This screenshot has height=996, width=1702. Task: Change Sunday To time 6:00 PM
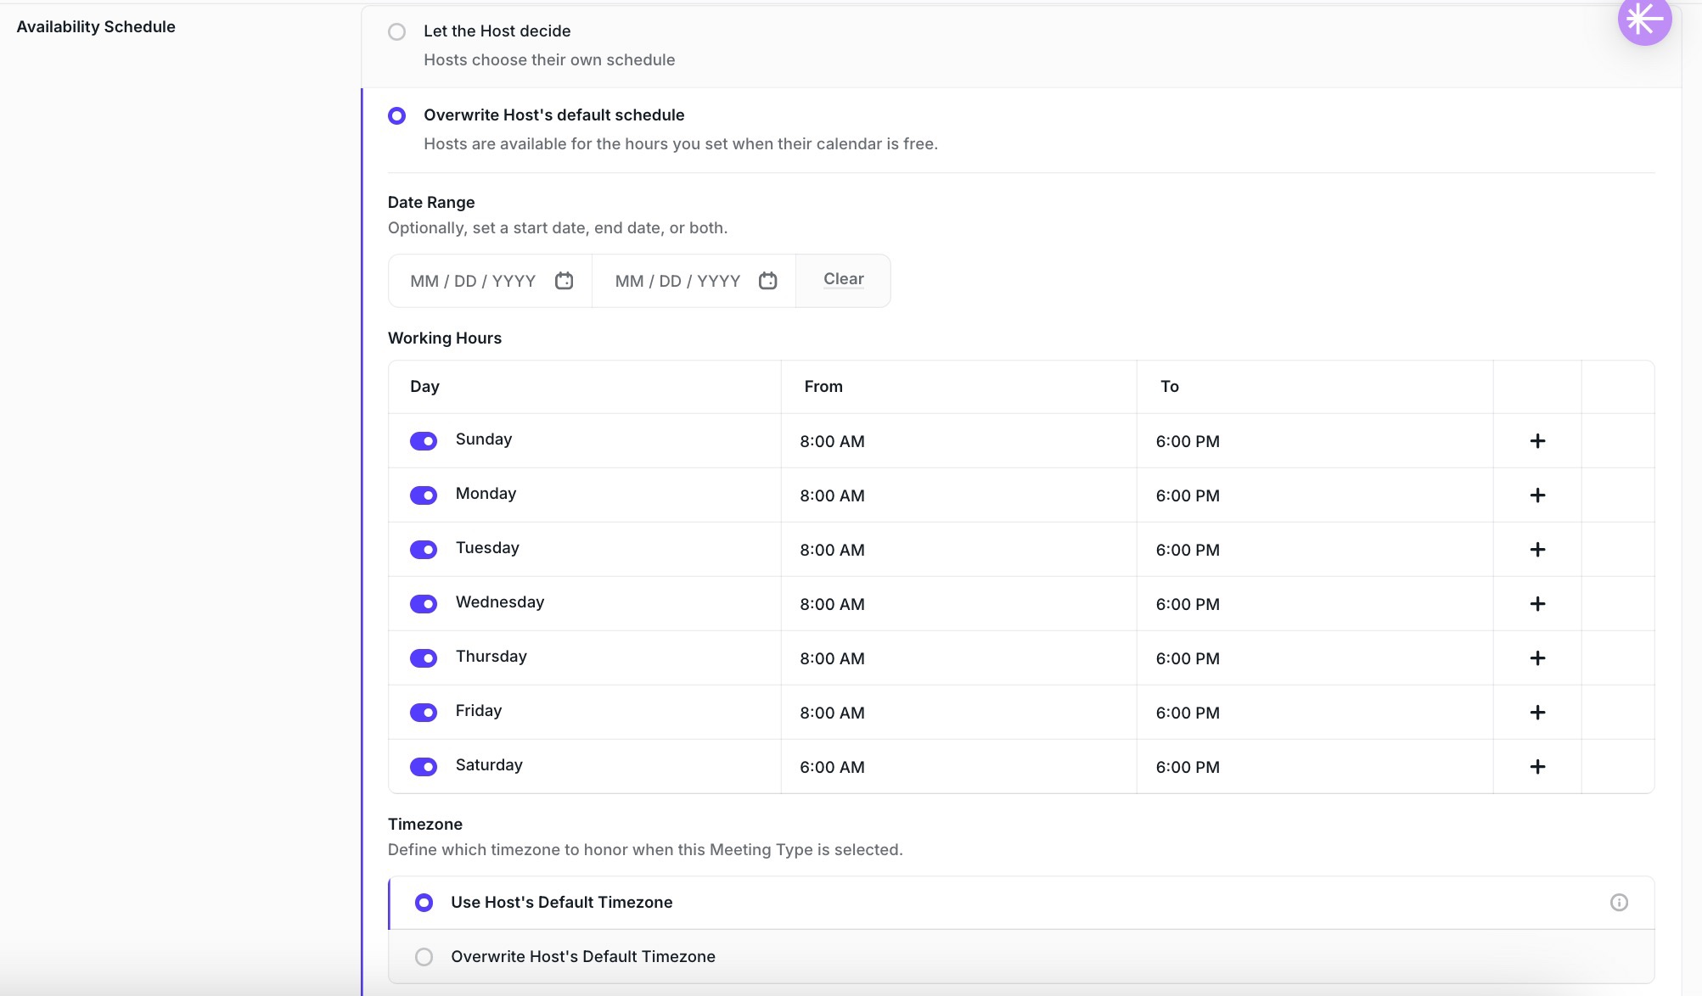coord(1315,441)
